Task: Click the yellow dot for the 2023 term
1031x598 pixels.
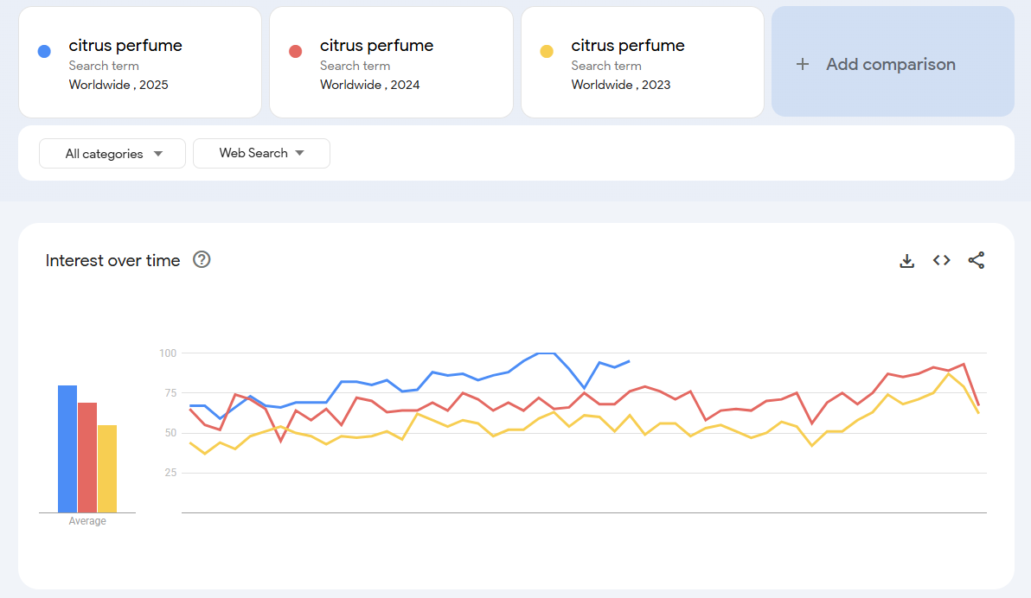Action: [547, 51]
